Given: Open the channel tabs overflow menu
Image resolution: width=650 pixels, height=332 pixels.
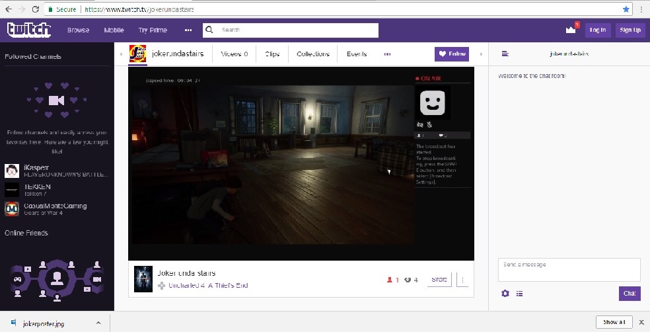Looking at the screenshot, I should pyautogui.click(x=387, y=54).
